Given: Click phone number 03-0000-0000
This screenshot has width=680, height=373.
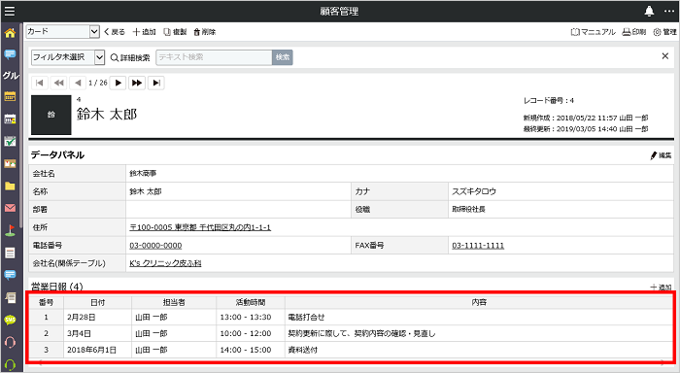Looking at the screenshot, I should coord(155,246).
